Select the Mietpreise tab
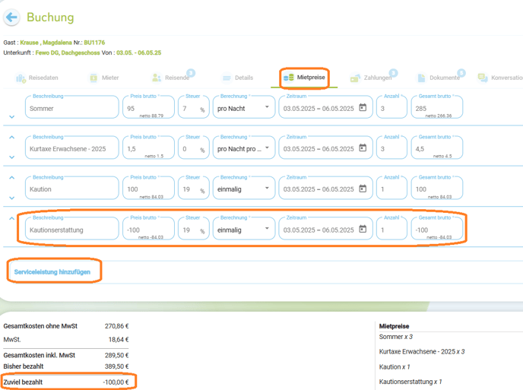 [304, 78]
